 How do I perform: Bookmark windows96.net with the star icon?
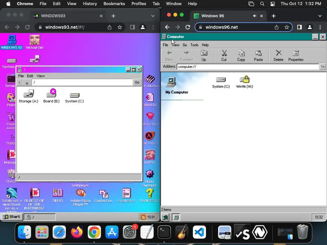[x=287, y=27]
